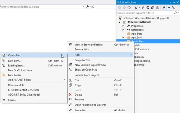Go to Solution Explorer Home view
Screen dimensions: 180x113
click(x=129, y=8)
